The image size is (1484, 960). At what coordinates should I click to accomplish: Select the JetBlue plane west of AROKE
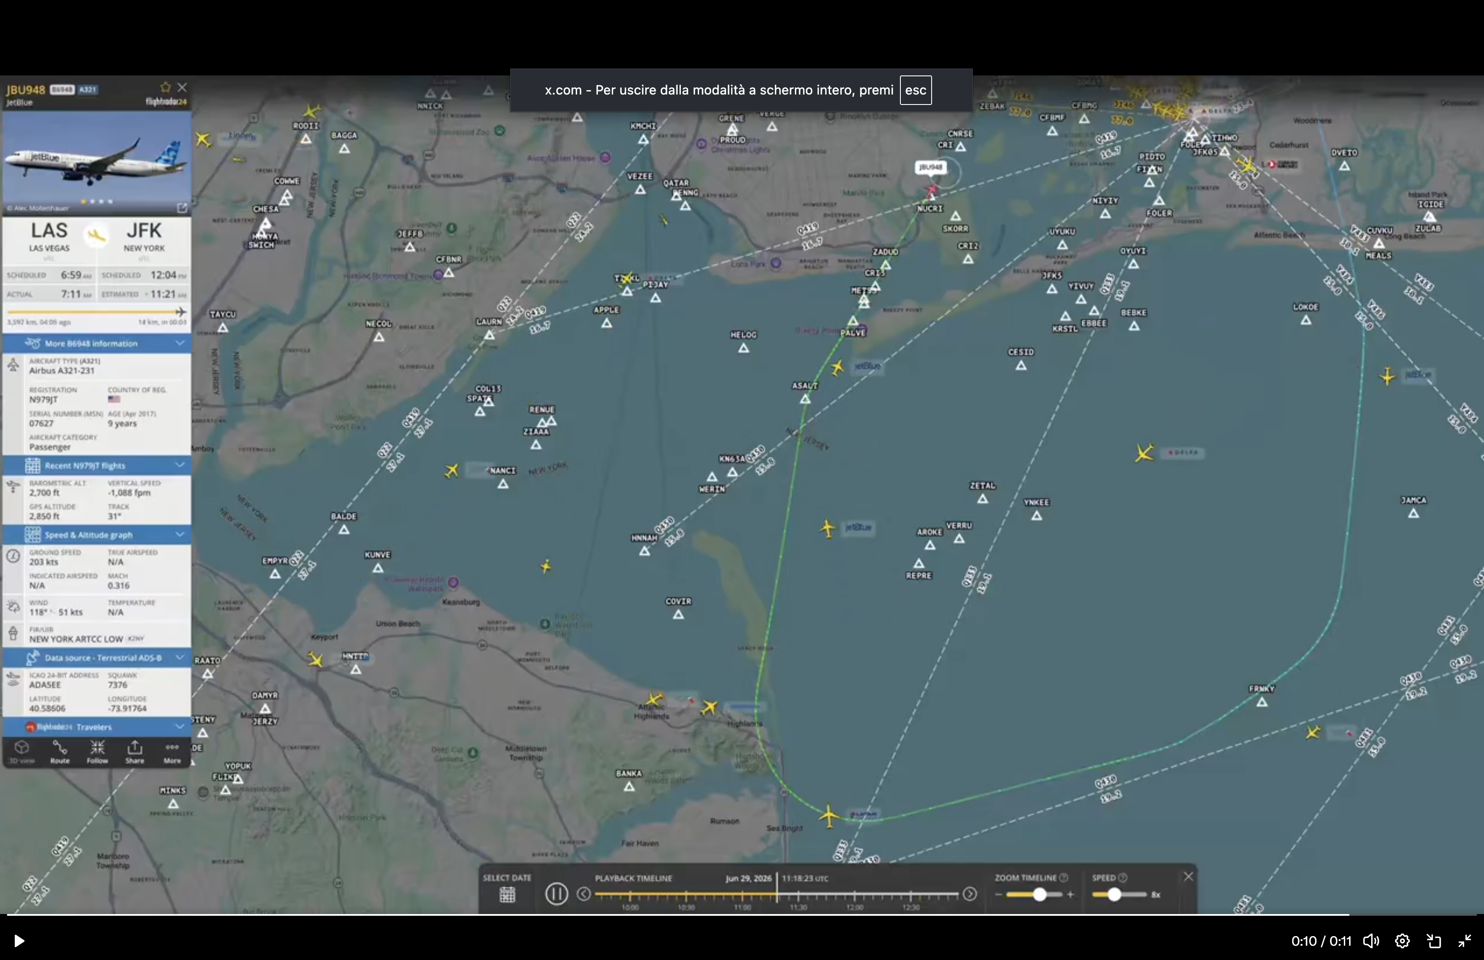pyautogui.click(x=827, y=528)
